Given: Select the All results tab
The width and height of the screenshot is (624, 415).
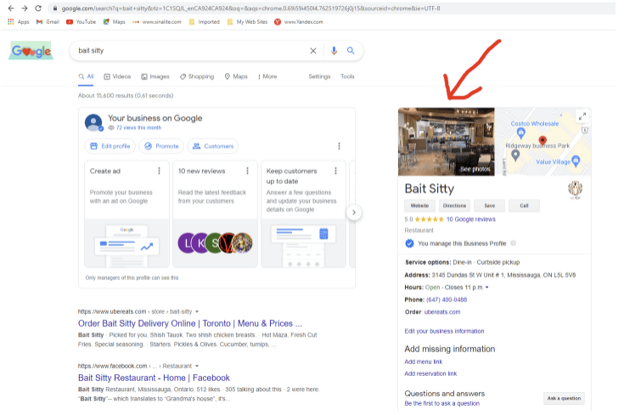Looking at the screenshot, I should (86, 76).
